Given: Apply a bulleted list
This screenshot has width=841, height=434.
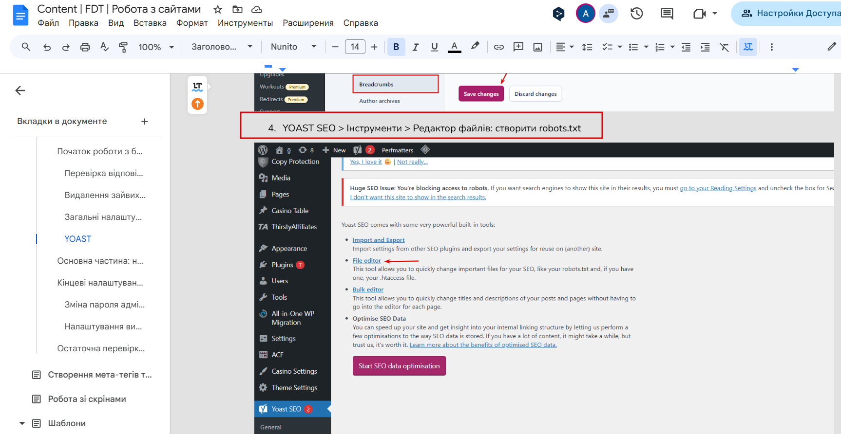Looking at the screenshot, I should (633, 47).
